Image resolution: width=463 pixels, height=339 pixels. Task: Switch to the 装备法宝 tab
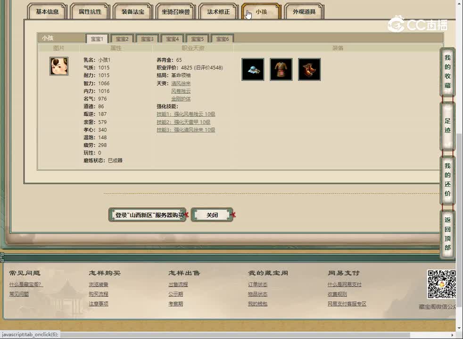[132, 12]
